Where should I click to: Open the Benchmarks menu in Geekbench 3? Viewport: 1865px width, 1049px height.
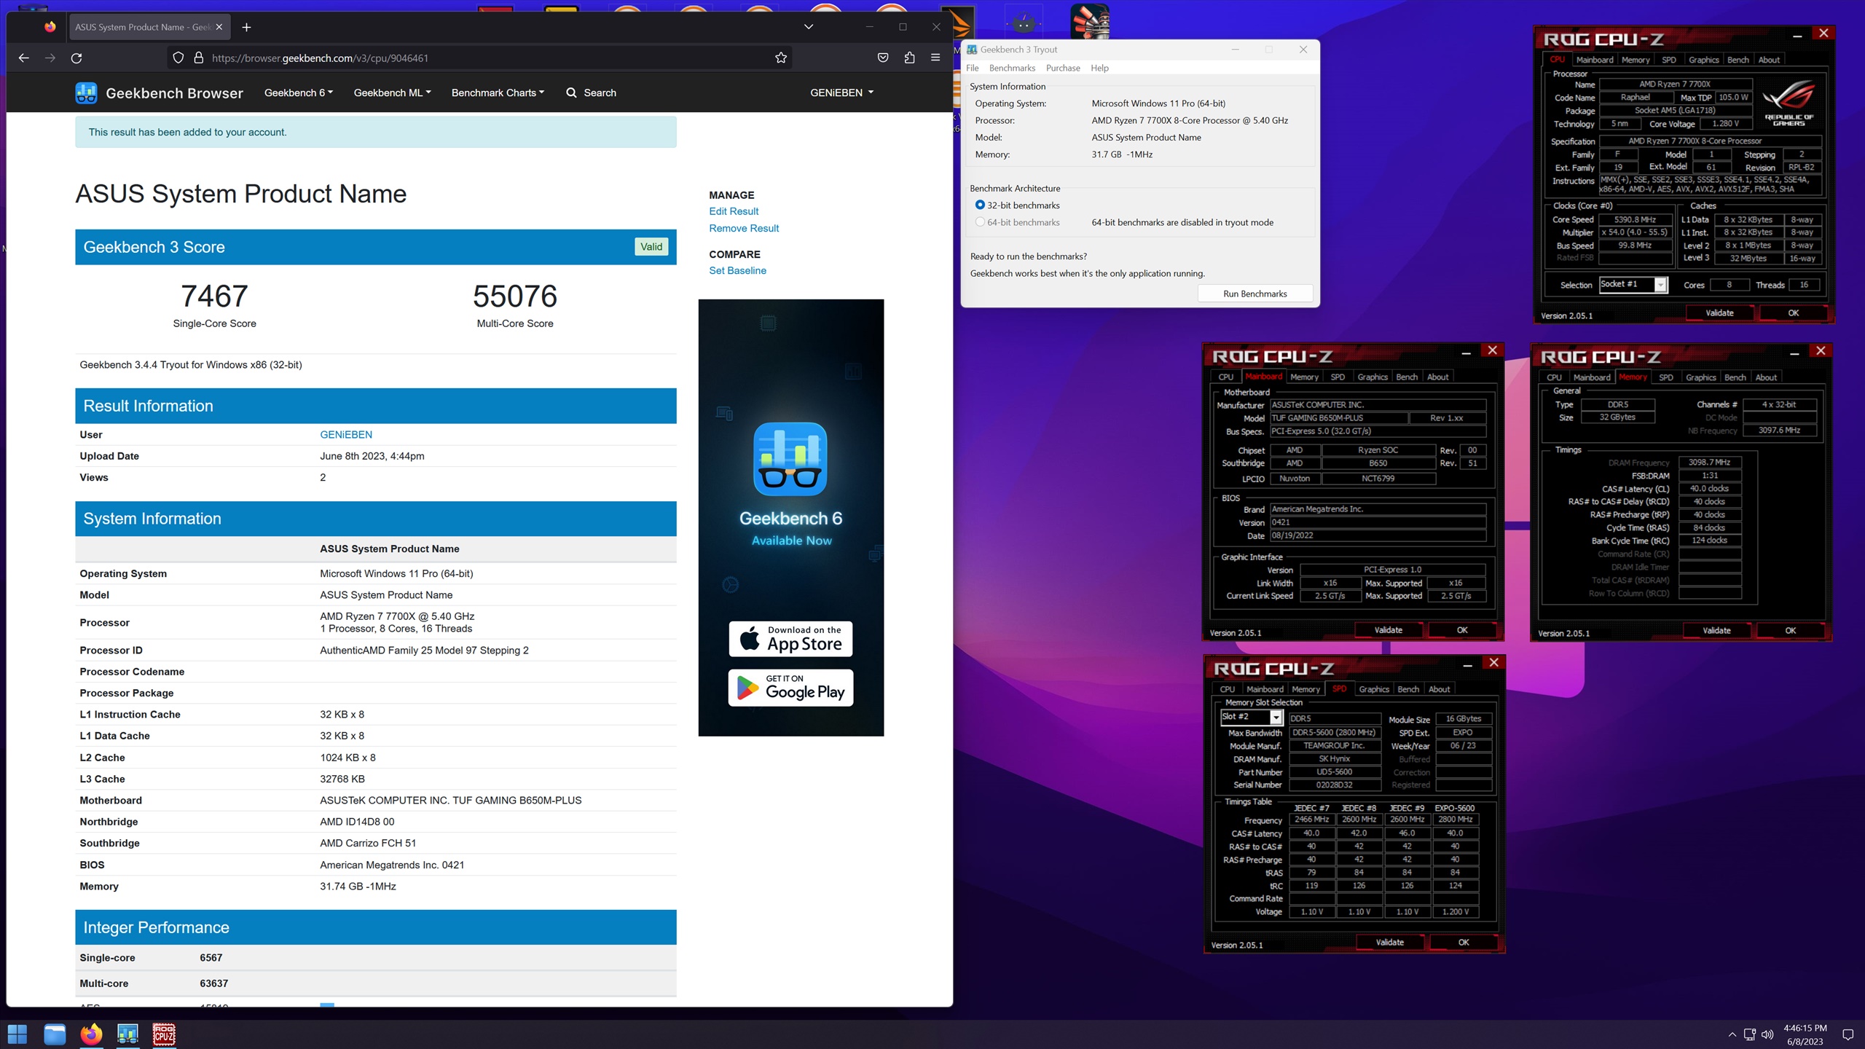1012,68
